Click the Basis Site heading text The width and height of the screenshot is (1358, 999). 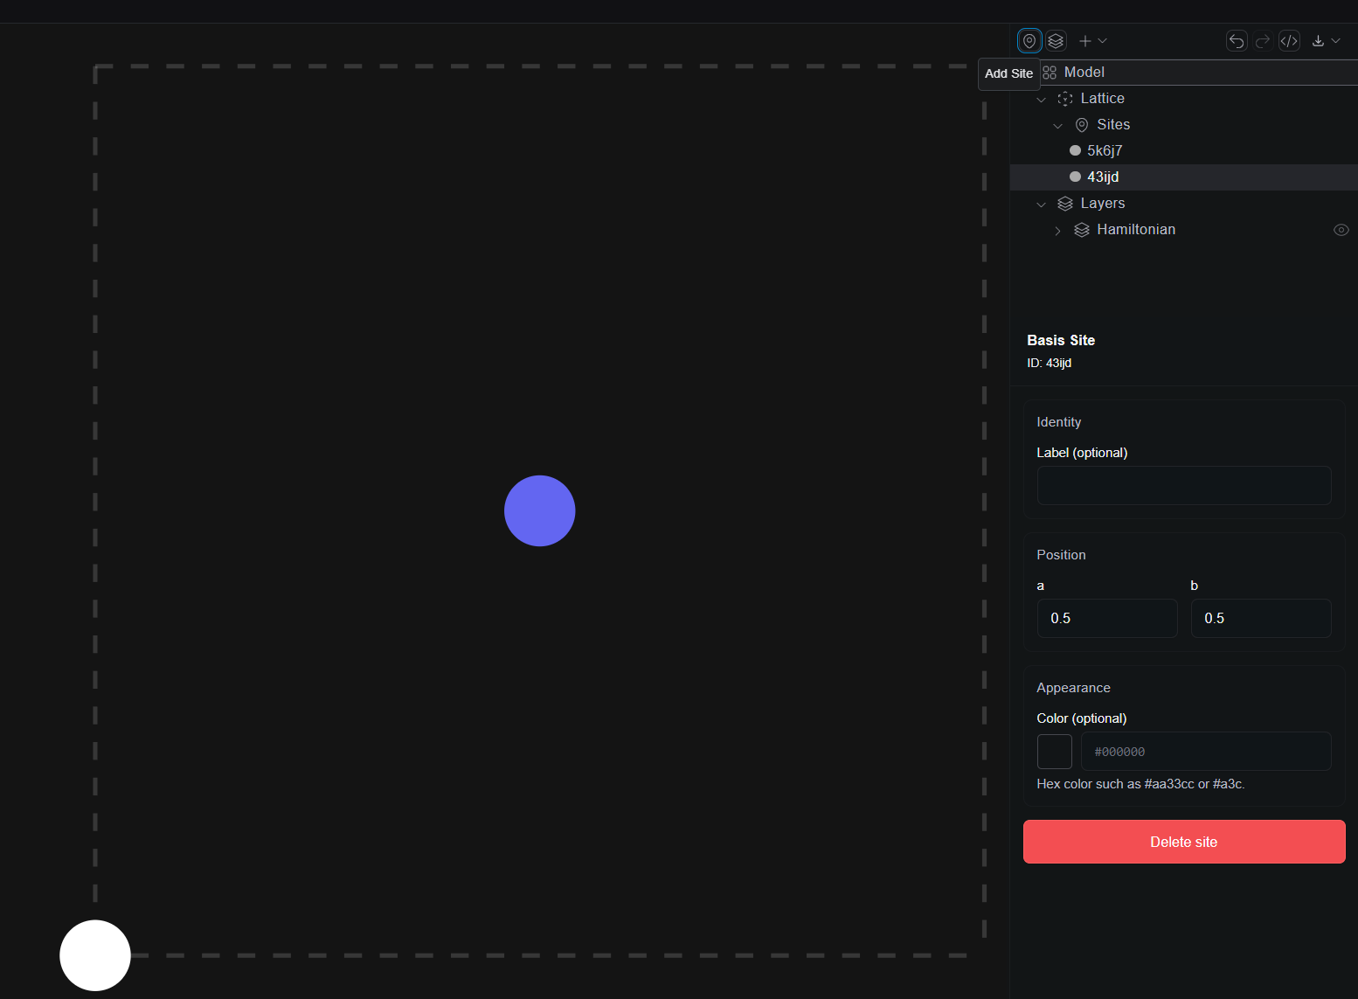click(x=1061, y=340)
